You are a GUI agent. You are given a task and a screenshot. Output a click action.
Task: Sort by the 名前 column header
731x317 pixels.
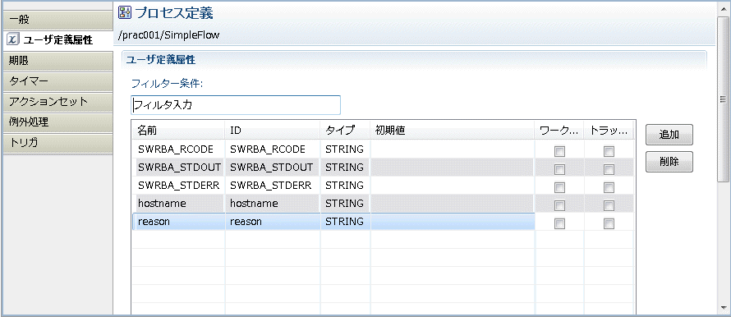[x=179, y=131]
